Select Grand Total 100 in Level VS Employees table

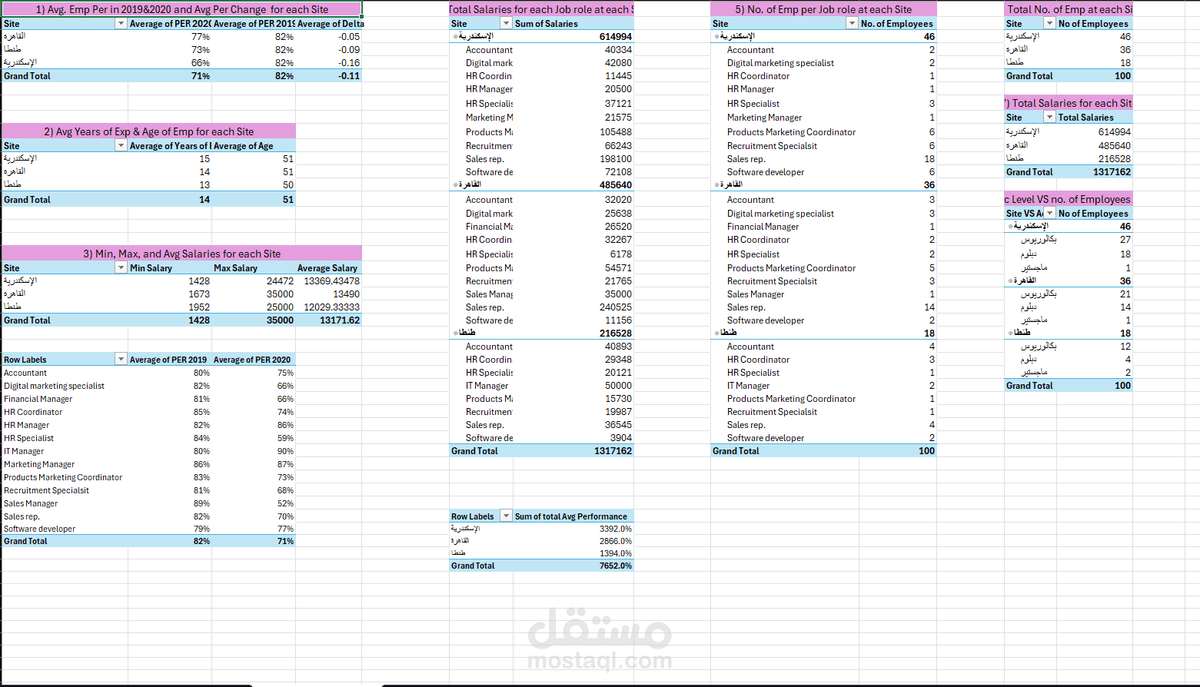click(1094, 386)
